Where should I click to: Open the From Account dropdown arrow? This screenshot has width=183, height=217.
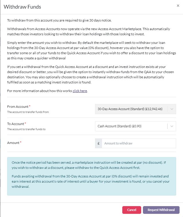[172, 109]
